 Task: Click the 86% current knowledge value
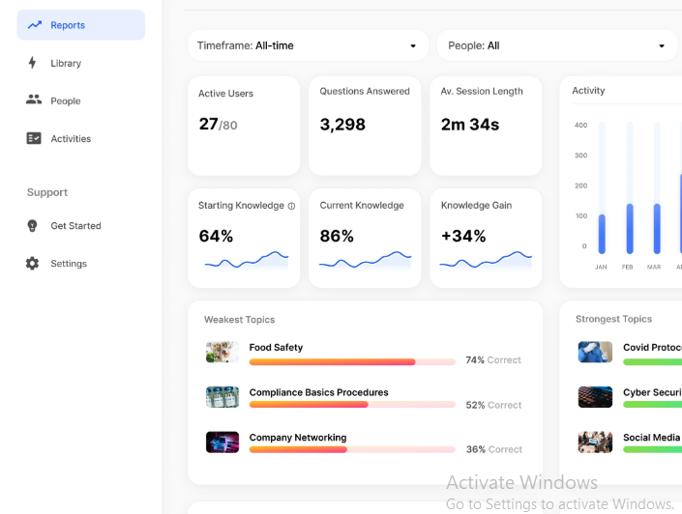[337, 236]
